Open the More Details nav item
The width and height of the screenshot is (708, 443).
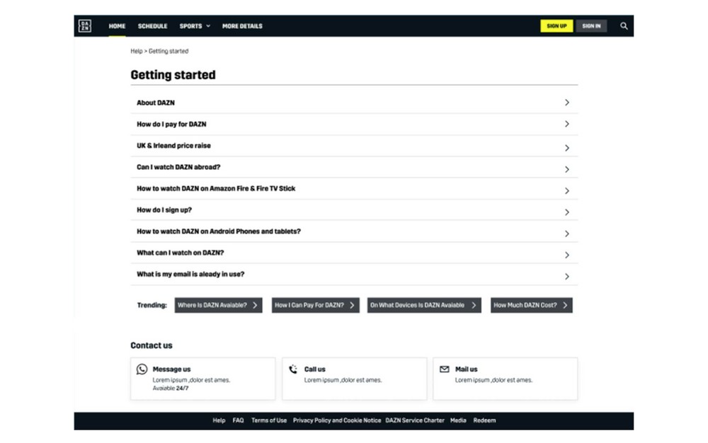pos(242,26)
